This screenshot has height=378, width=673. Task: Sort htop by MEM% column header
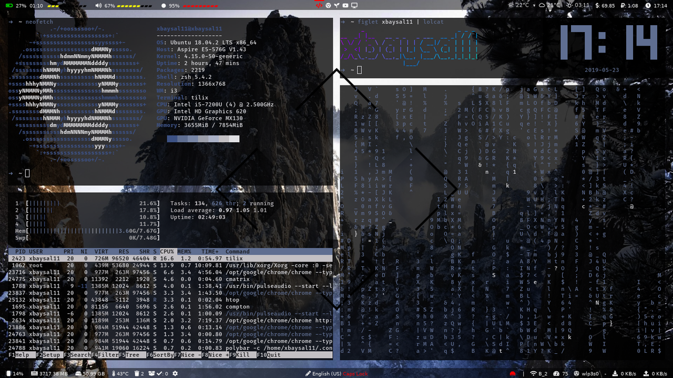[x=185, y=251]
